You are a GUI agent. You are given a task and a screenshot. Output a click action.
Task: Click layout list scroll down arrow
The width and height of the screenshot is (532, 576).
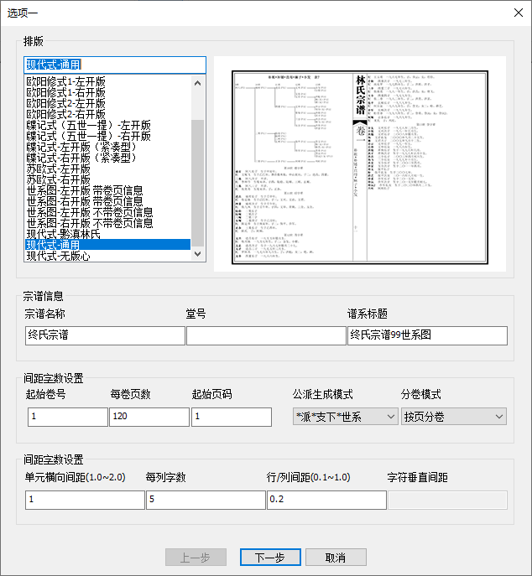point(198,254)
